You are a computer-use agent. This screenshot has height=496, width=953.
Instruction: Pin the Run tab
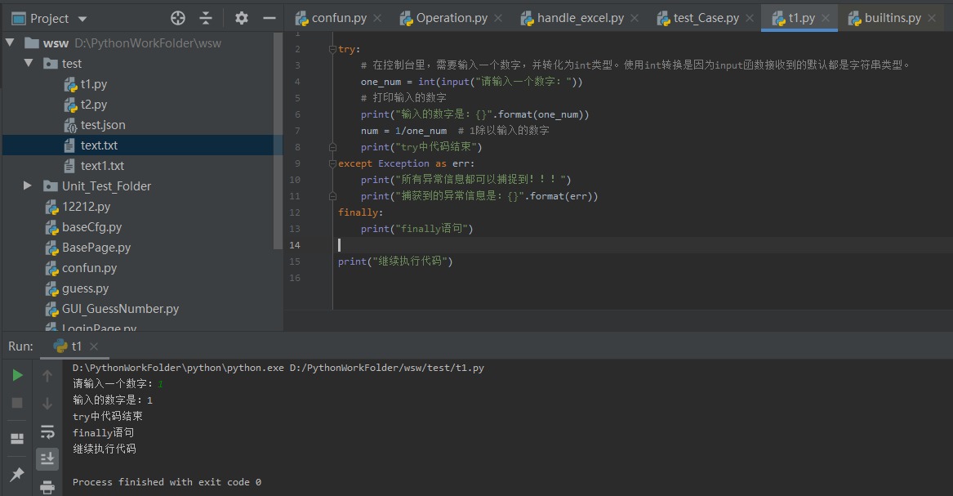[18, 474]
